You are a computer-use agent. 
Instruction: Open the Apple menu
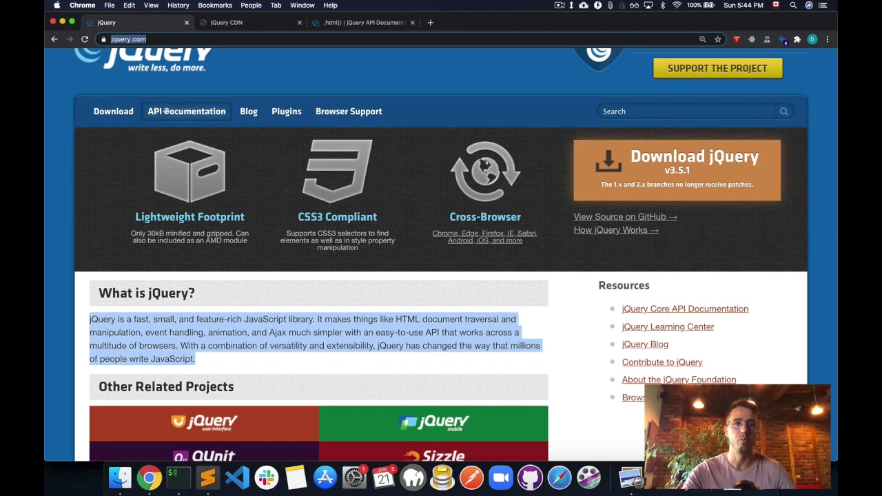click(x=57, y=6)
